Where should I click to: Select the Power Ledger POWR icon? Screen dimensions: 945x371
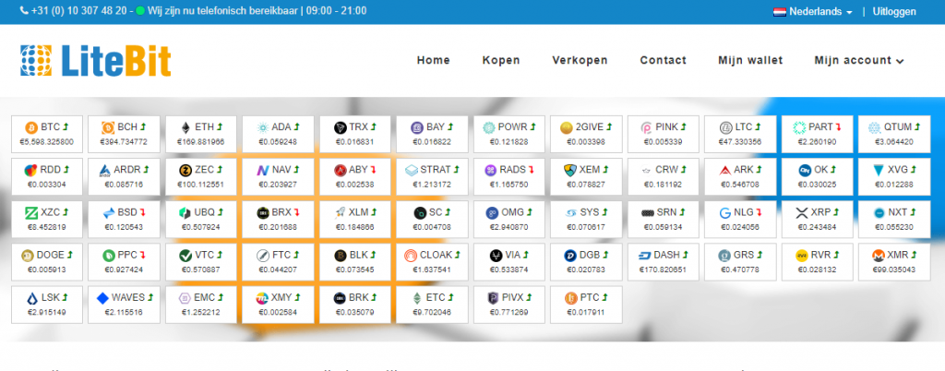489,127
